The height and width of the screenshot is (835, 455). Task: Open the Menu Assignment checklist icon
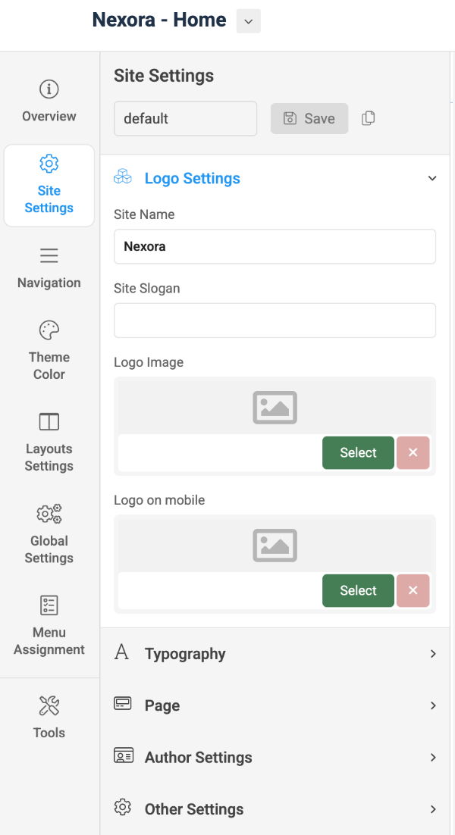[x=49, y=605]
